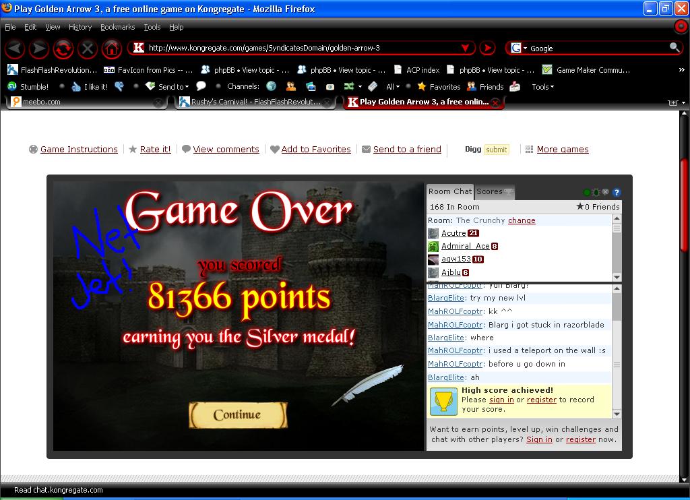
Task: Expand the Send to dropdown
Action: [x=187, y=87]
